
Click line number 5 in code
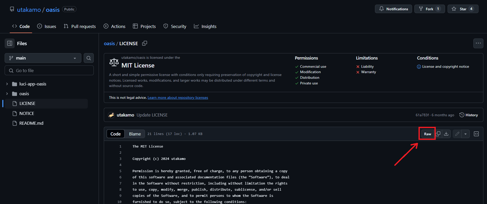click(120, 171)
